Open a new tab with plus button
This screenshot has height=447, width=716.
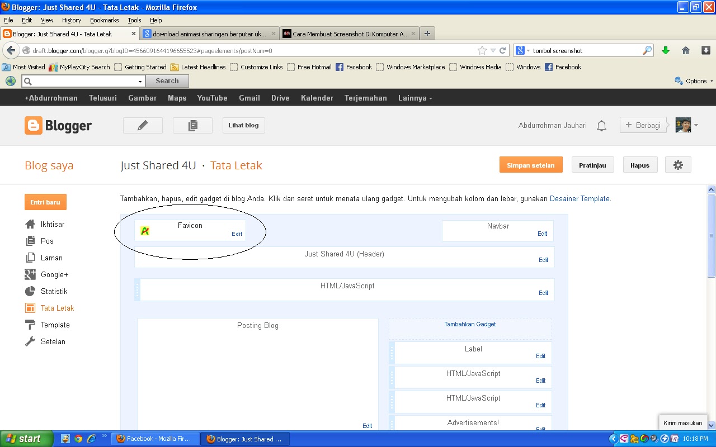pyautogui.click(x=427, y=34)
